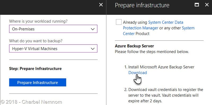Click the Prepare Infrastructure button
This screenshot has width=212, height=105.
(38, 82)
